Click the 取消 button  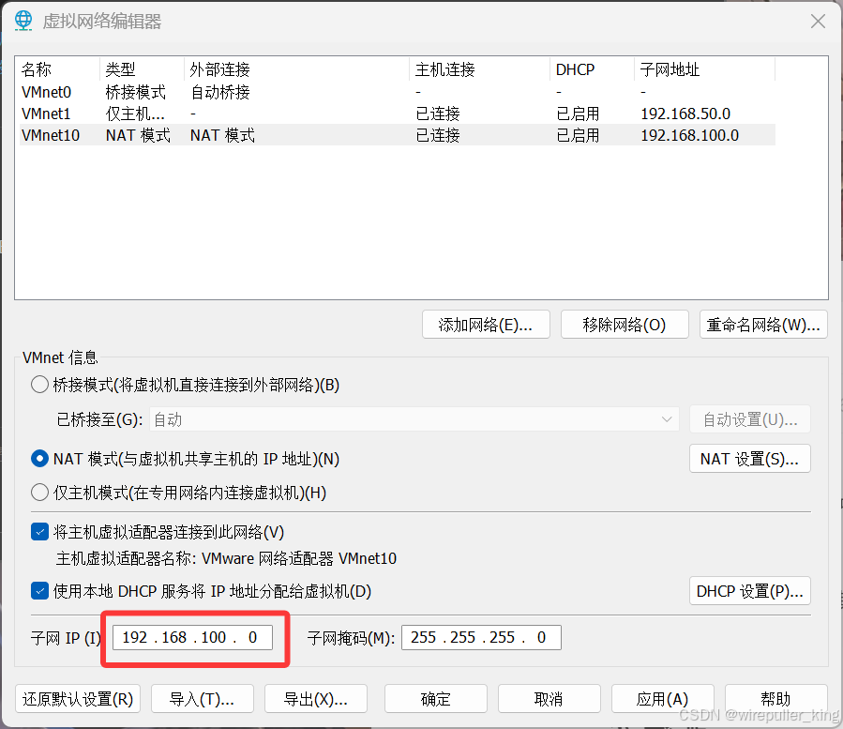549,699
